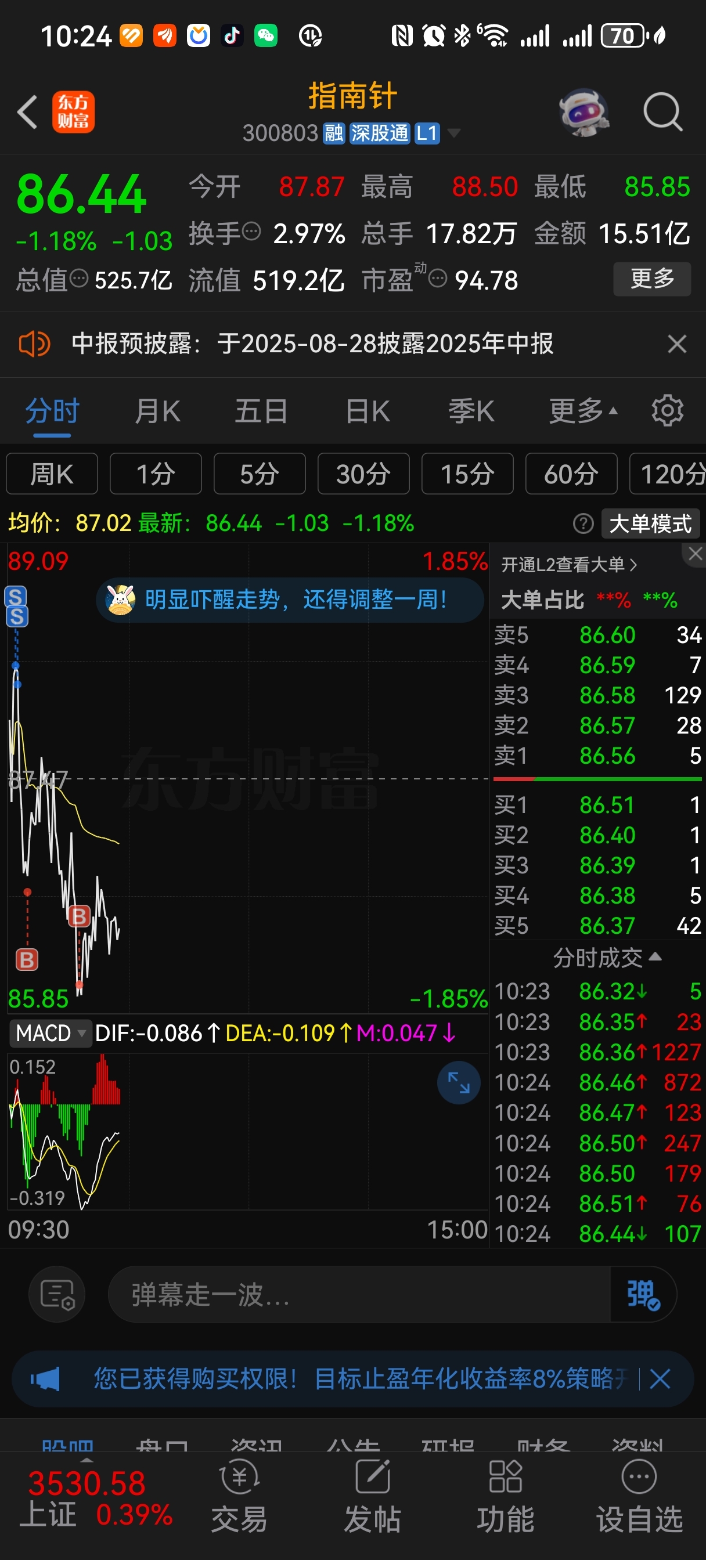Tap the 卖1 86.56 order row

(597, 755)
